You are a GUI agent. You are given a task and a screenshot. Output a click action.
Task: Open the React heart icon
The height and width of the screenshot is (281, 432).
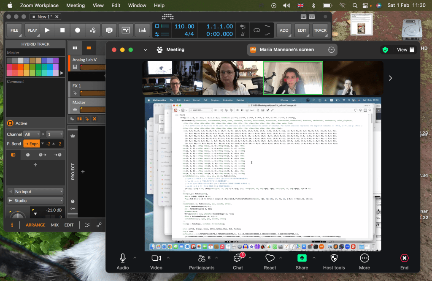[270, 258]
